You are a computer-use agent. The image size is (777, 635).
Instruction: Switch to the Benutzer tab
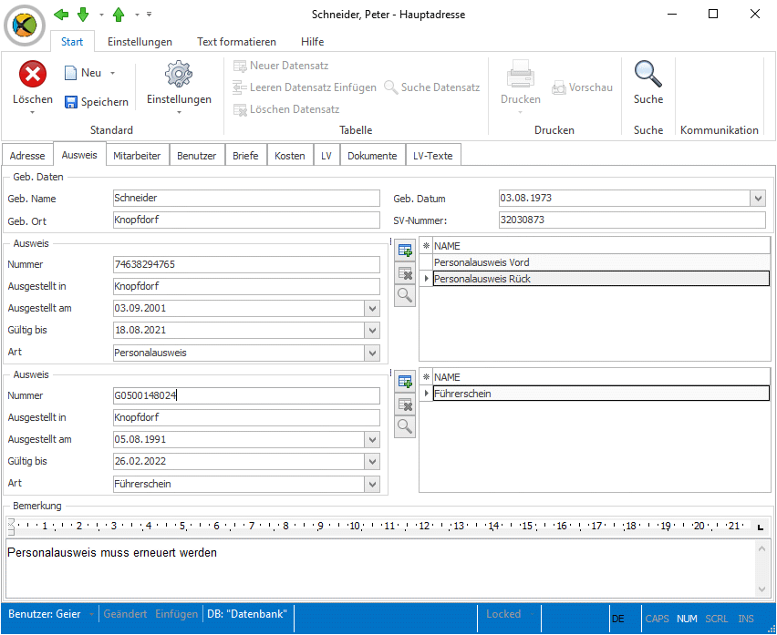[x=197, y=156]
